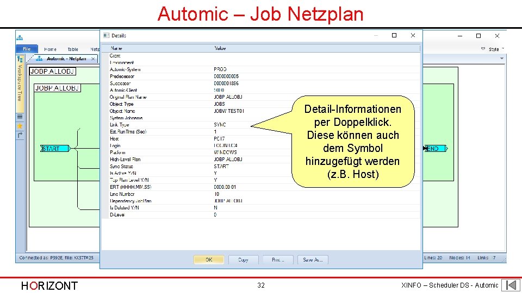
Task: Select the START node in netplan
Action: tap(55, 149)
